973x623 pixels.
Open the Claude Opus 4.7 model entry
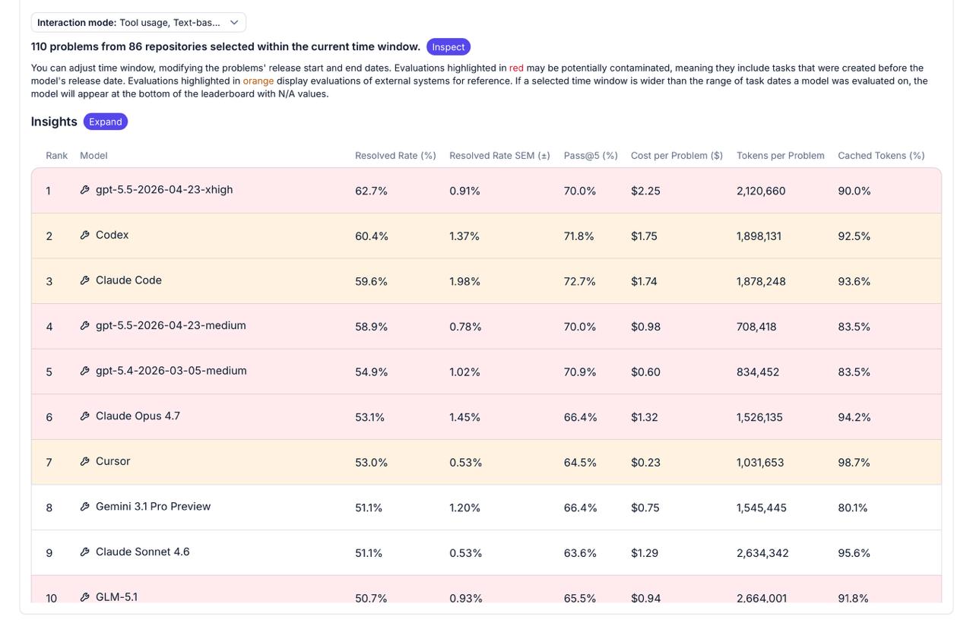pyautogui.click(x=138, y=416)
